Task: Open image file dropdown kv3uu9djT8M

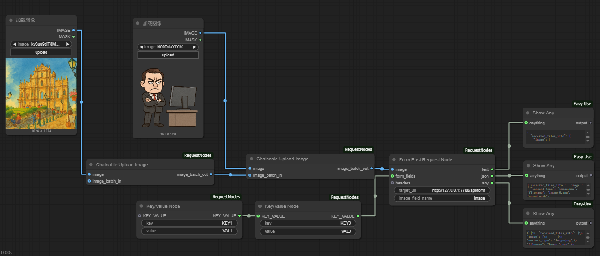Action: tap(41, 44)
